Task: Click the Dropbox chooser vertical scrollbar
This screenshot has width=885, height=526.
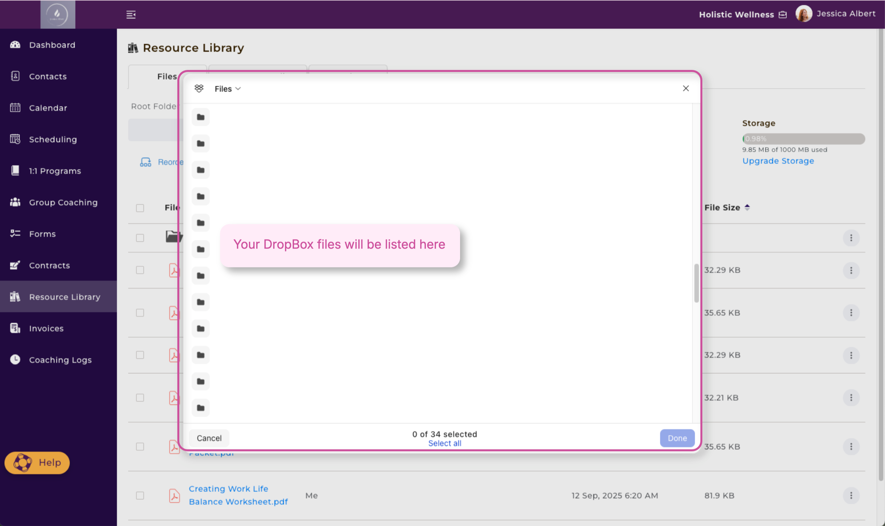Action: tap(696, 283)
